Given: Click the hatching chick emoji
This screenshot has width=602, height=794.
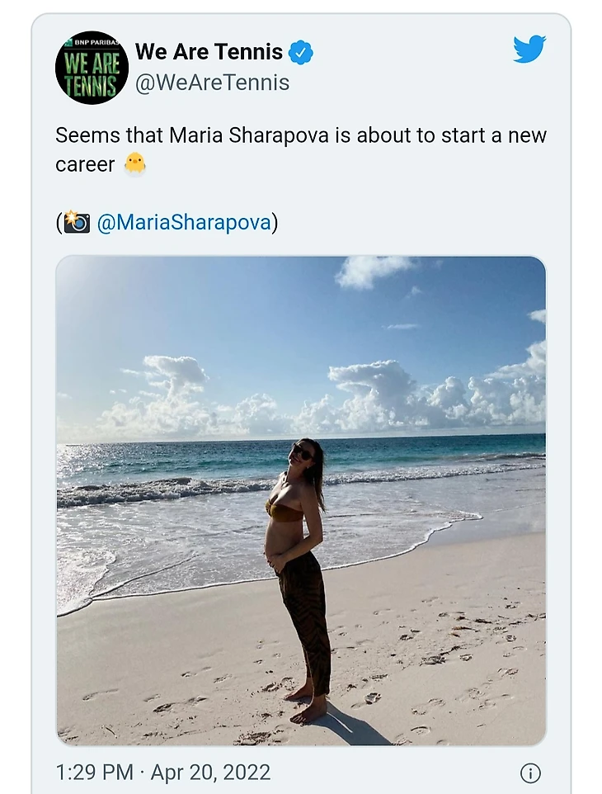Looking at the screenshot, I should [134, 164].
